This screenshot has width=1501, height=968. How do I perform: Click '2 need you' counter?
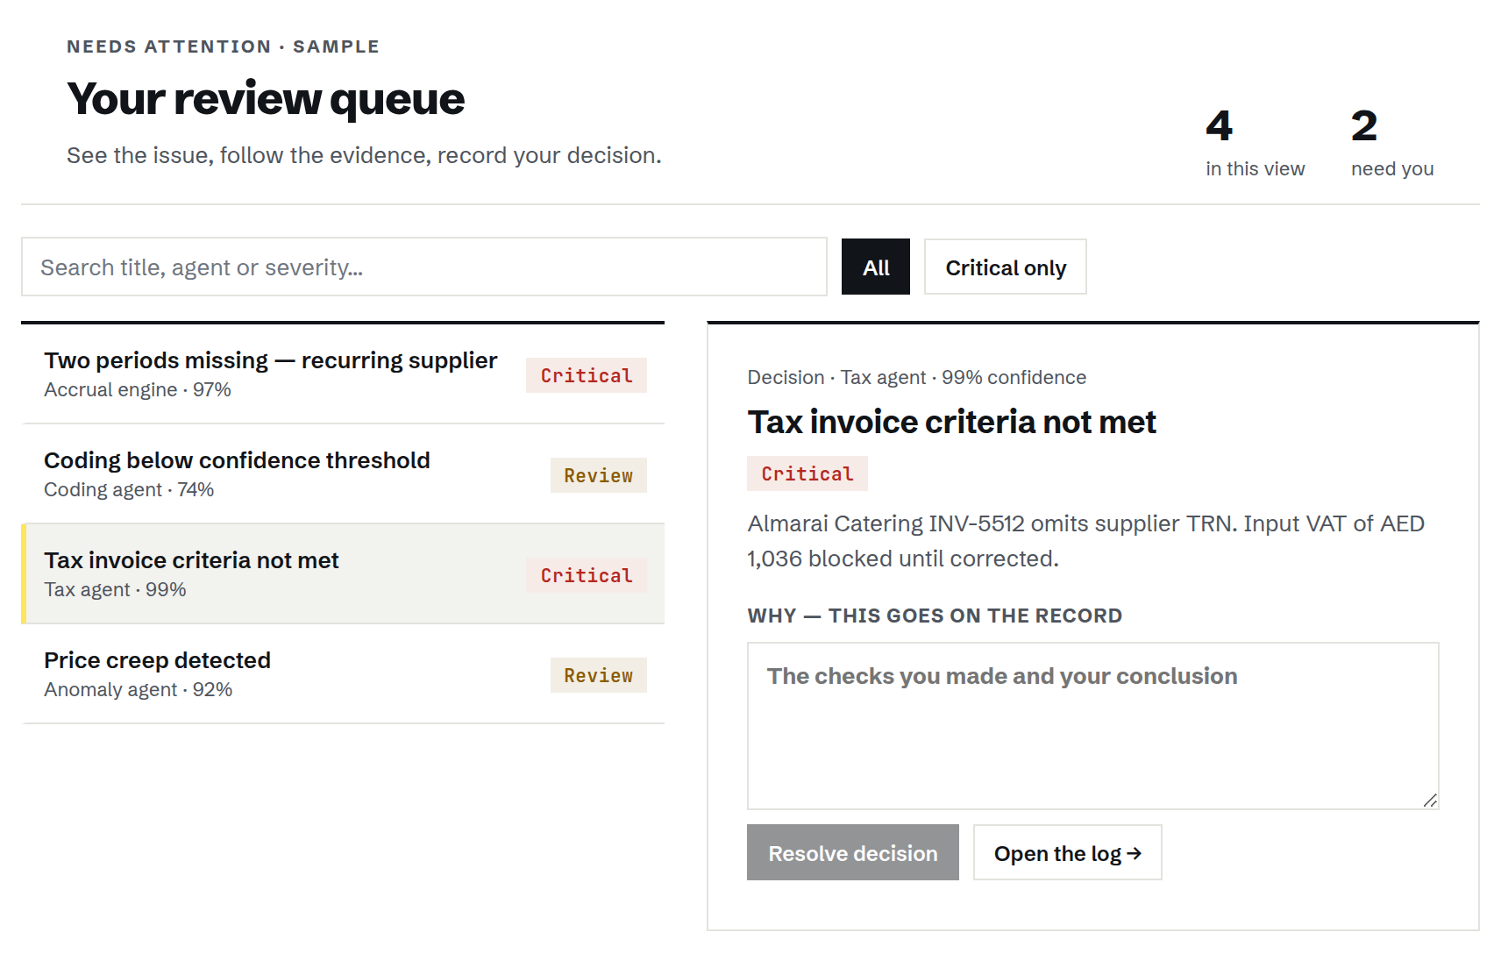1392,142
